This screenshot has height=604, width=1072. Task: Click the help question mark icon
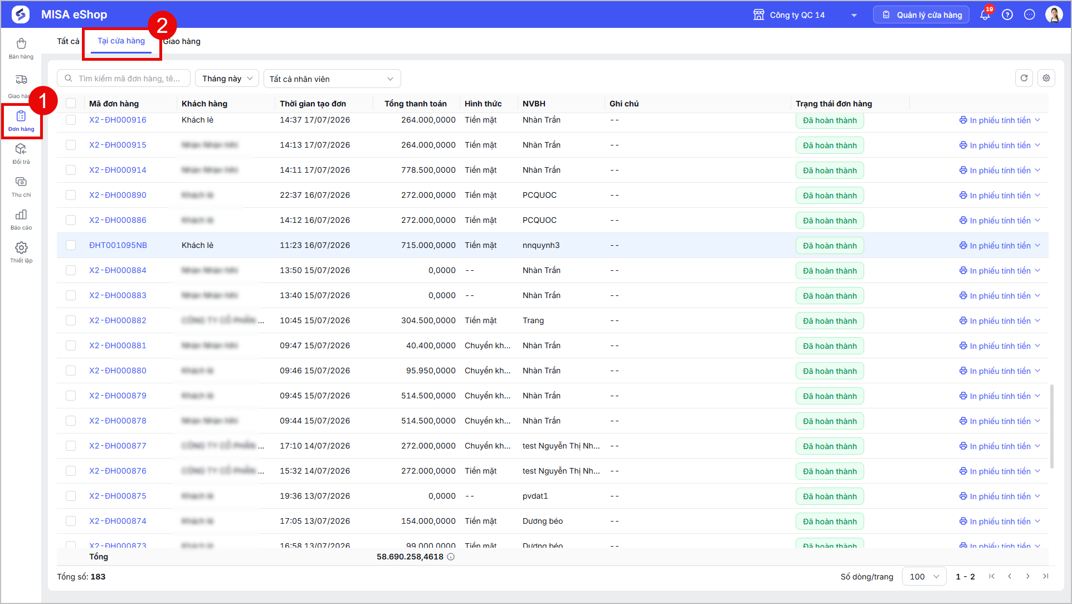pos(1007,15)
